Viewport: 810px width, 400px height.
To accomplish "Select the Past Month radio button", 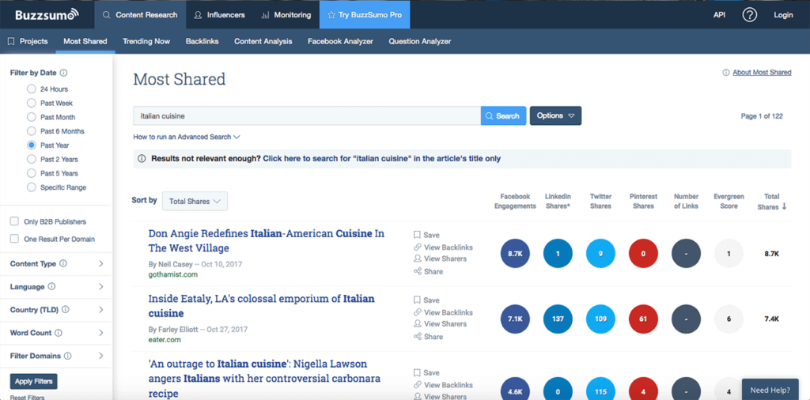I will pos(32,117).
